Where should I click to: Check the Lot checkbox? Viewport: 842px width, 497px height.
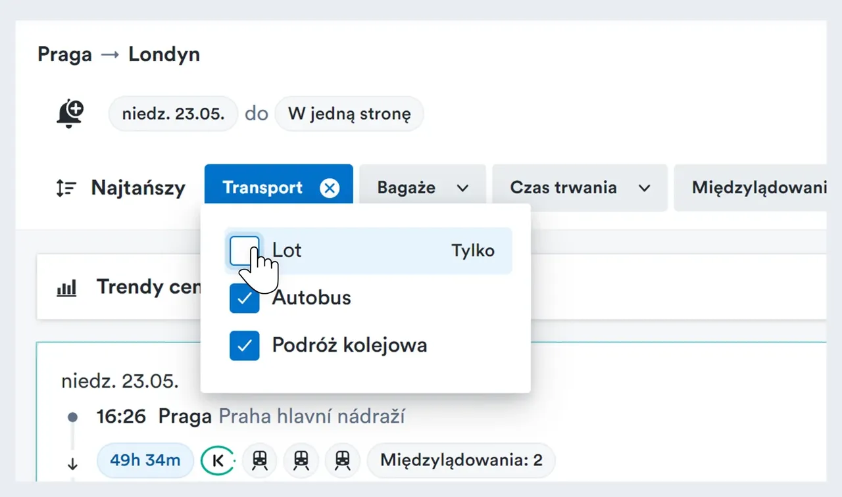[245, 250]
